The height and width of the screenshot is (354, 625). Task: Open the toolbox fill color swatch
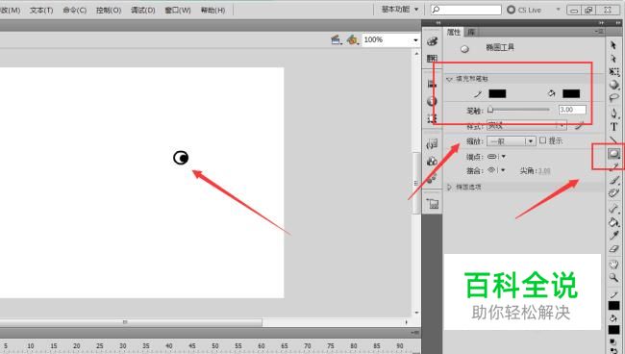coord(613,330)
